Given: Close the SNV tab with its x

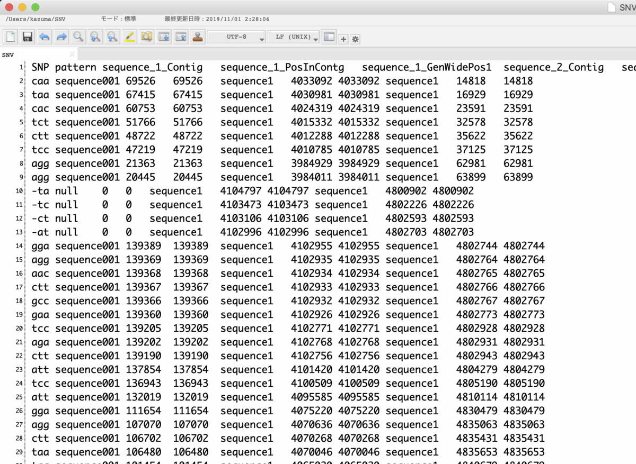Looking at the screenshot, I should pos(72,54).
